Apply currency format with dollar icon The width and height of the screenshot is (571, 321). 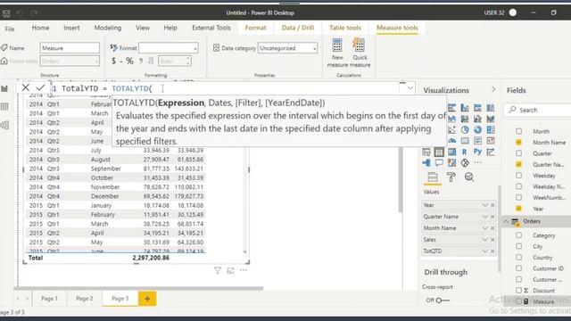pos(114,61)
